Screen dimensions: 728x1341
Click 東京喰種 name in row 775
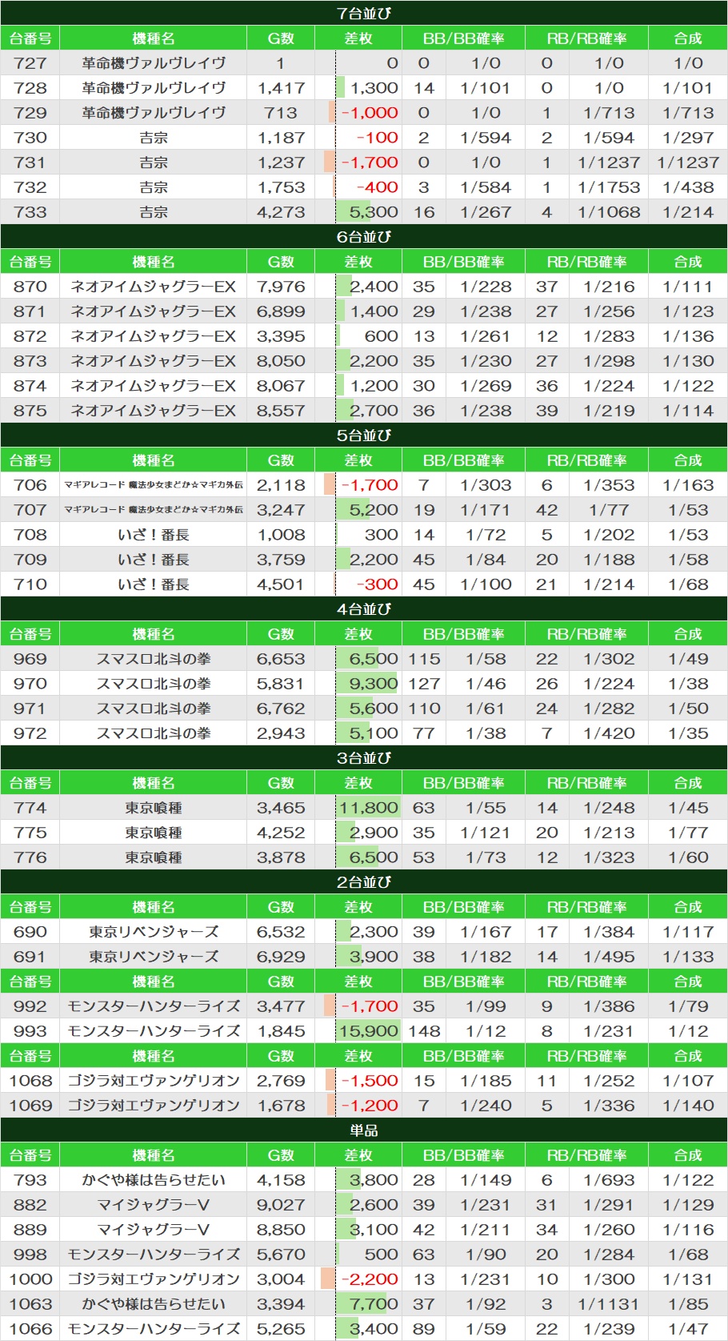[x=154, y=832]
